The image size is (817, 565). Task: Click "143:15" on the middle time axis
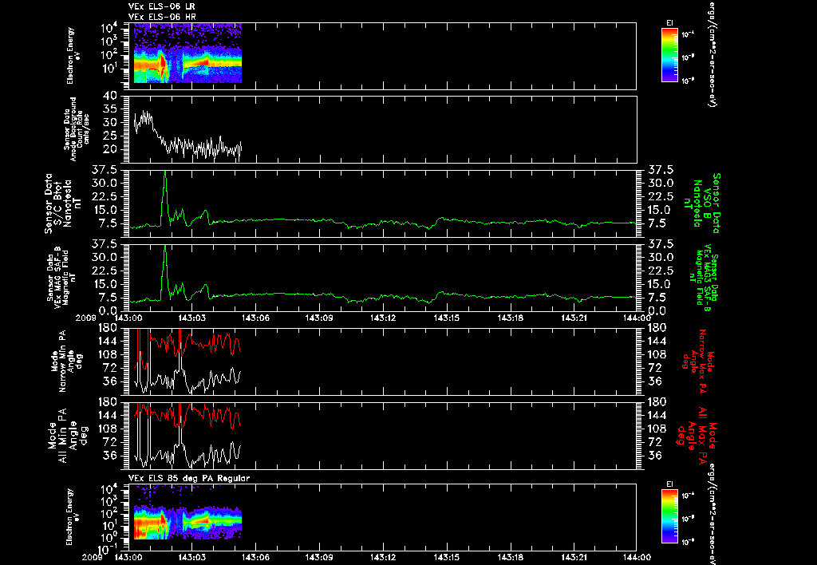point(447,318)
